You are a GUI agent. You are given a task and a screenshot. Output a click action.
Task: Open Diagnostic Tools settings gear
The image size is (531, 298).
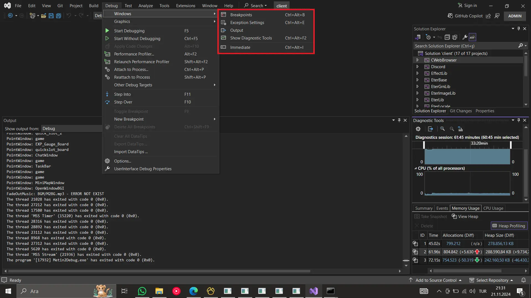(x=418, y=129)
